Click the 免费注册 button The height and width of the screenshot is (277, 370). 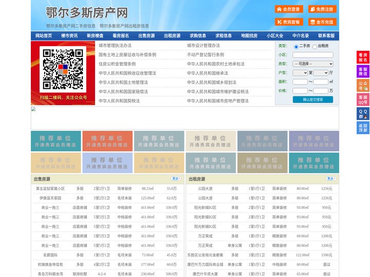coord(322,9)
